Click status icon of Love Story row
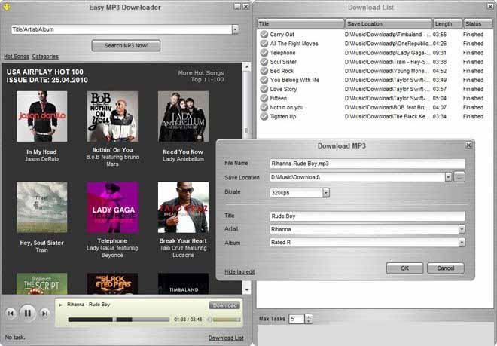This screenshot has width=497, height=346. 264,89
